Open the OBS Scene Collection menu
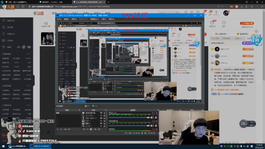 point(94,19)
